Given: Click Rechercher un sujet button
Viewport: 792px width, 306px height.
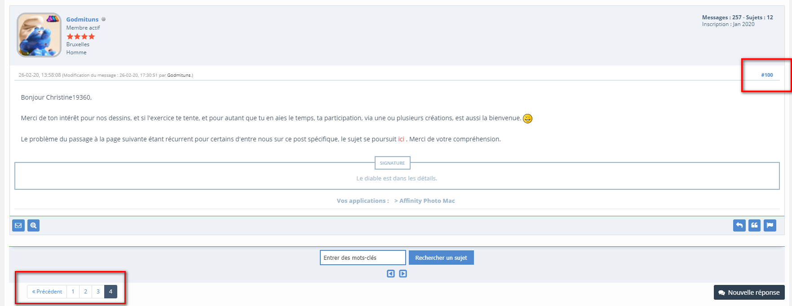Looking at the screenshot, I should pos(441,258).
